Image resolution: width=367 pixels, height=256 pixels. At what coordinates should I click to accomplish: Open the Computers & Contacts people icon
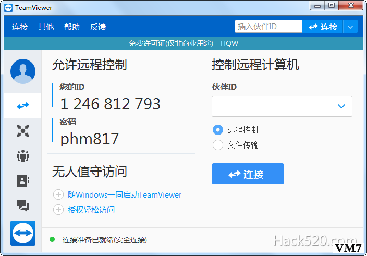point(23,156)
